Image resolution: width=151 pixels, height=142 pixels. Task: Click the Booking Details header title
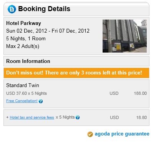(x=44, y=9)
